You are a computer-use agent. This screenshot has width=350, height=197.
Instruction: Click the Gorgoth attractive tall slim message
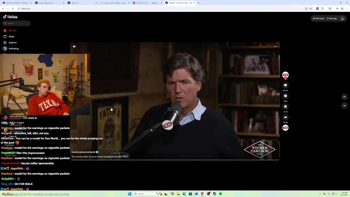(x=25, y=133)
